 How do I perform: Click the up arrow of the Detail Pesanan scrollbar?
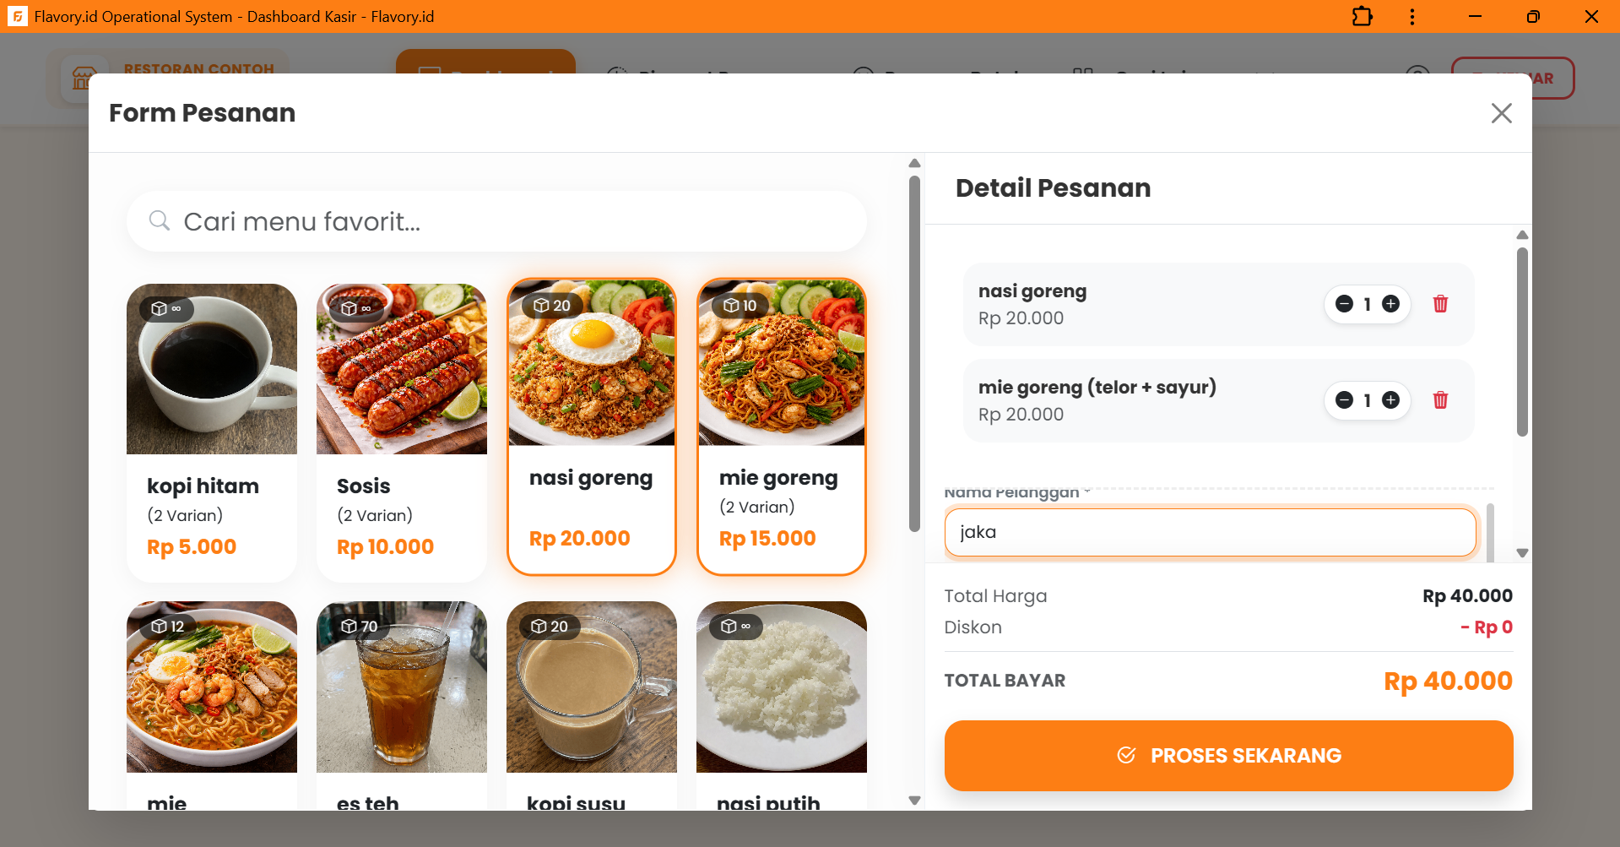[1521, 235]
